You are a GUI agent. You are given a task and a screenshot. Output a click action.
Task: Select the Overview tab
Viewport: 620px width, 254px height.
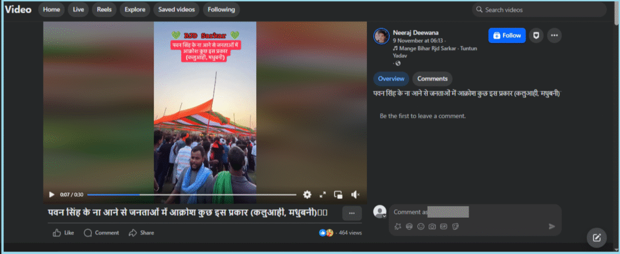[391, 79]
